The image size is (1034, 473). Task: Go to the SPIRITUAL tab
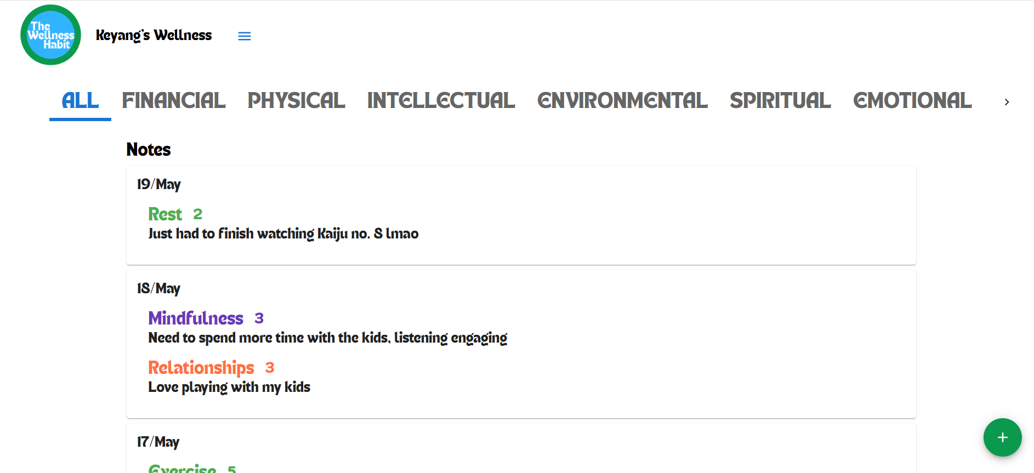[x=780, y=101]
